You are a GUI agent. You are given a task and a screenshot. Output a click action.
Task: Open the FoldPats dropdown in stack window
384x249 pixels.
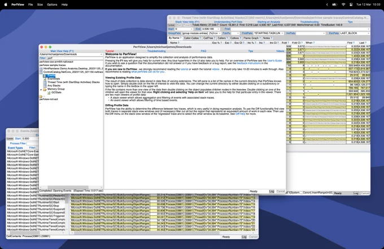click(282, 33)
